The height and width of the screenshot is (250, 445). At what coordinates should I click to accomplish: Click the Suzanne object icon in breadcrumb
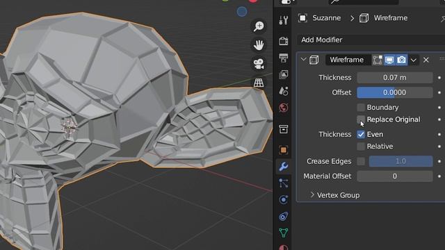click(x=303, y=18)
